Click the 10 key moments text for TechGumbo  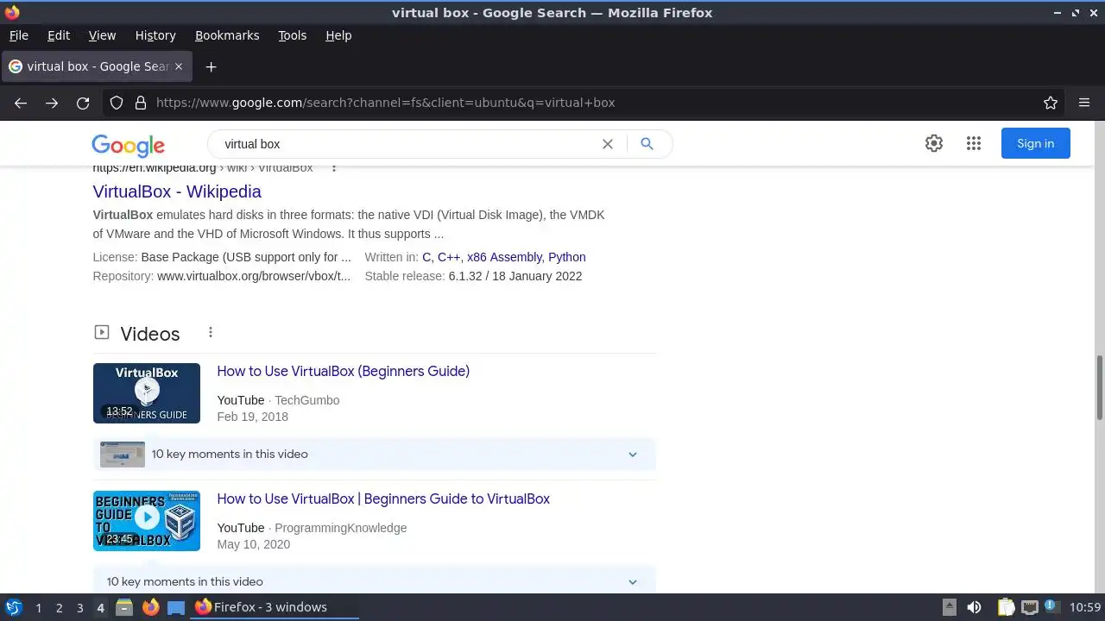pyautogui.click(x=230, y=455)
